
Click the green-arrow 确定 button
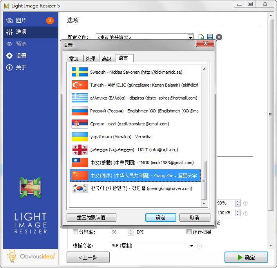click(246, 257)
